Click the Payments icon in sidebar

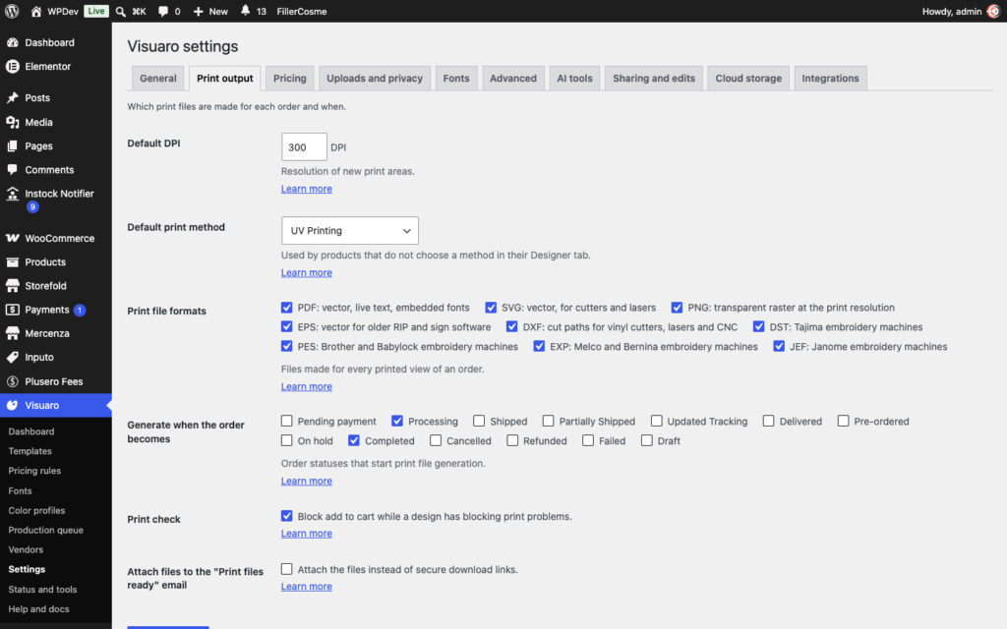(12, 310)
